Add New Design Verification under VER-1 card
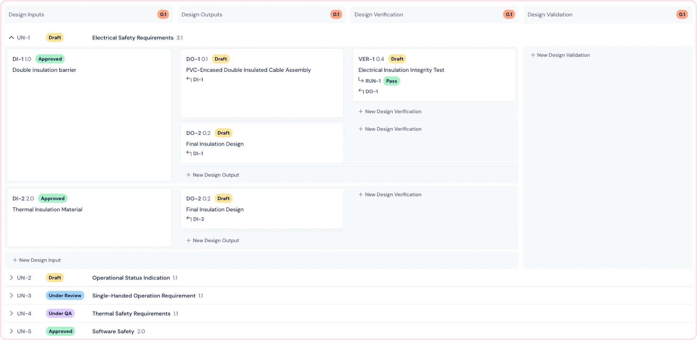 pos(390,112)
